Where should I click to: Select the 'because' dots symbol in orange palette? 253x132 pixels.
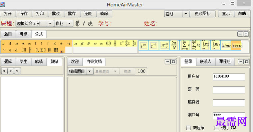click(4, 50)
